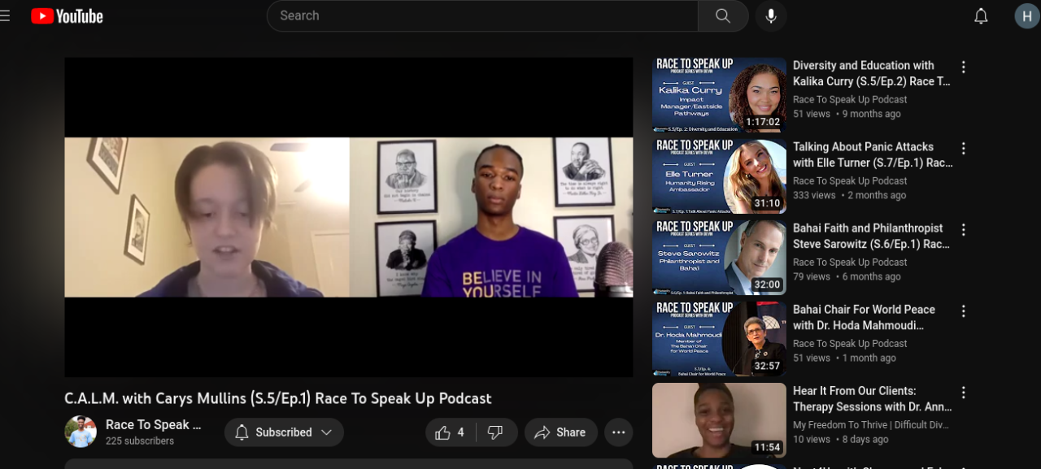The width and height of the screenshot is (1041, 469).
Task: Open Diversity and Education video title
Action: point(871,73)
